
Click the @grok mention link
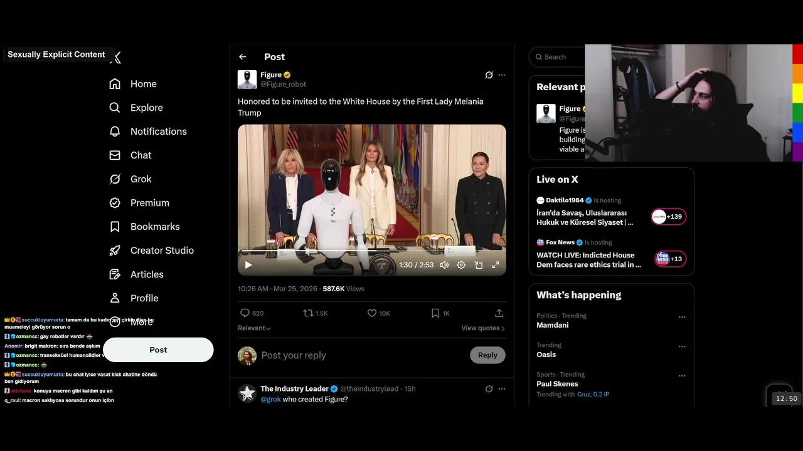click(x=270, y=400)
